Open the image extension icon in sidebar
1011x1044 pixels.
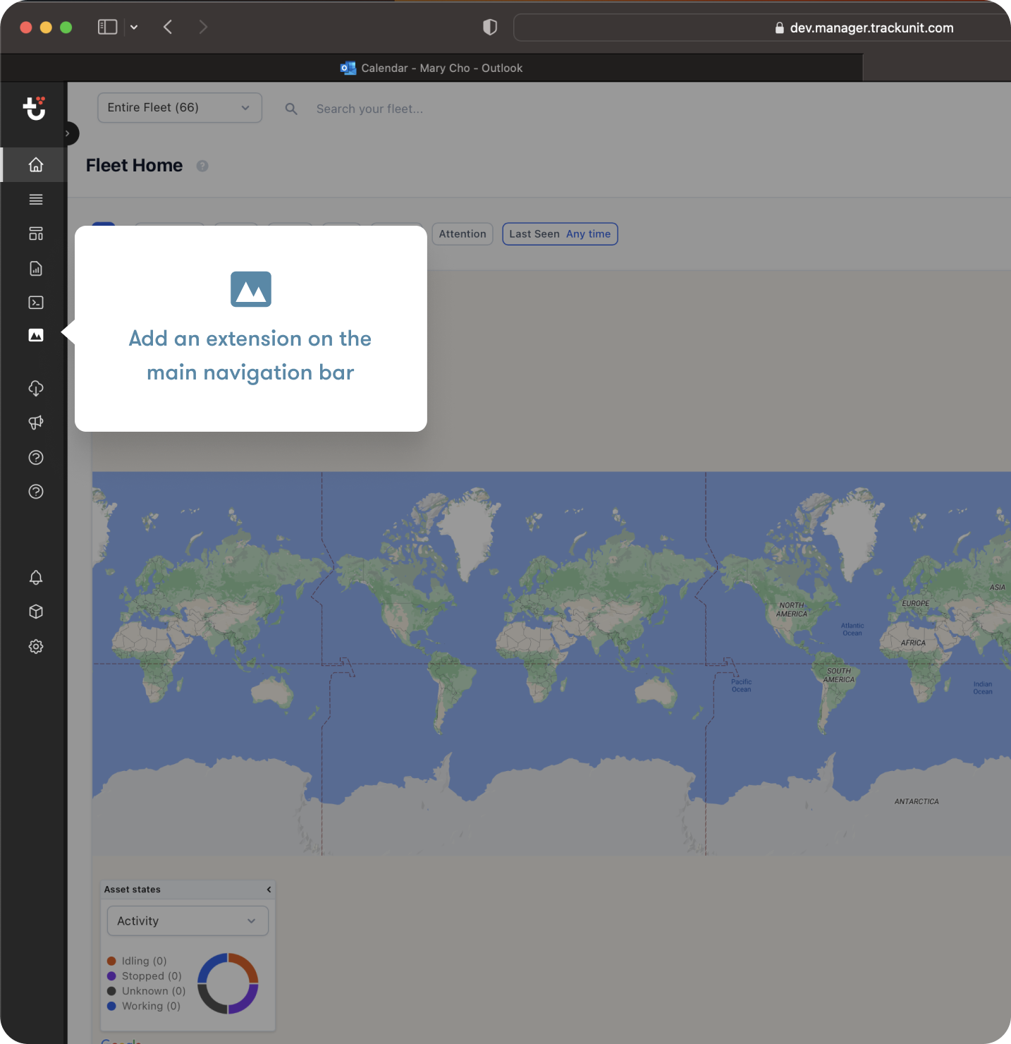pos(36,335)
